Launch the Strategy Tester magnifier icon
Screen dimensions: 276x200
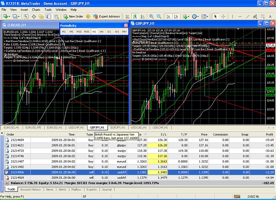pos(57,16)
